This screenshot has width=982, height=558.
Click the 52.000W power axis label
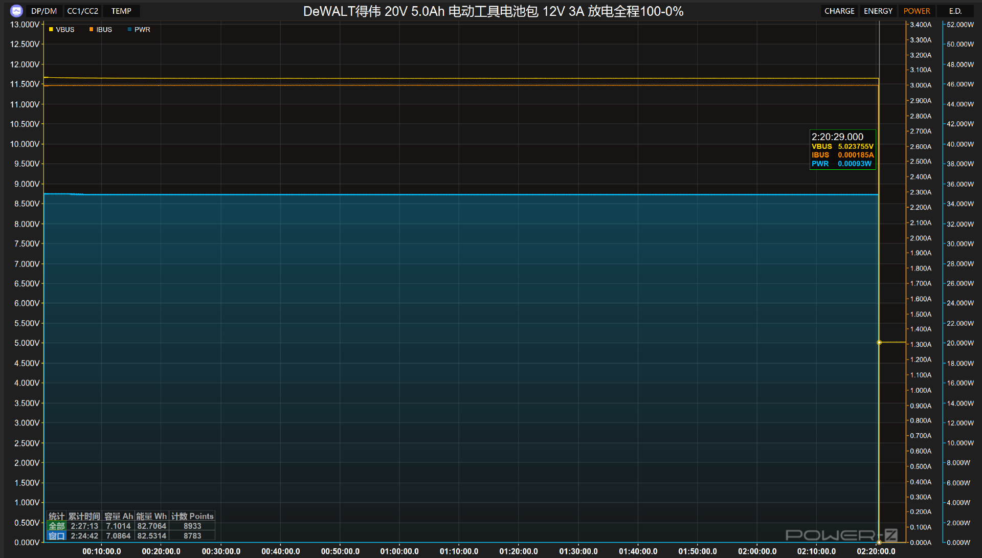961,25
